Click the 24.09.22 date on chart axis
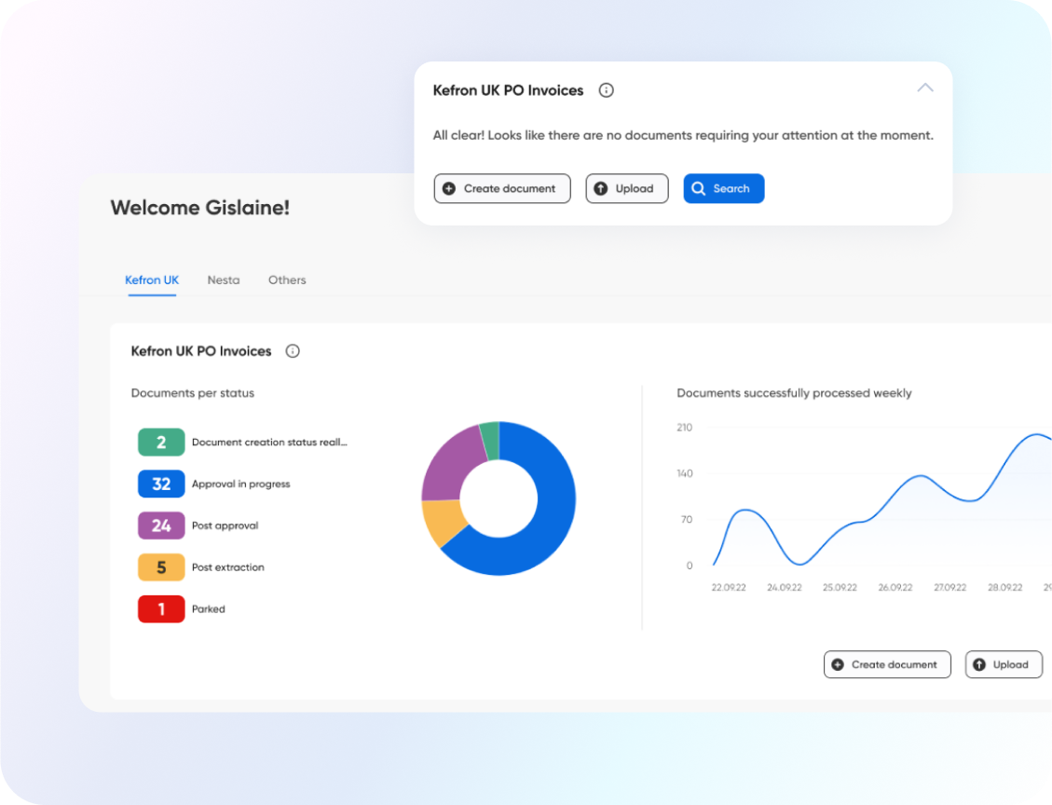The height and width of the screenshot is (805, 1052). pyautogui.click(x=785, y=588)
